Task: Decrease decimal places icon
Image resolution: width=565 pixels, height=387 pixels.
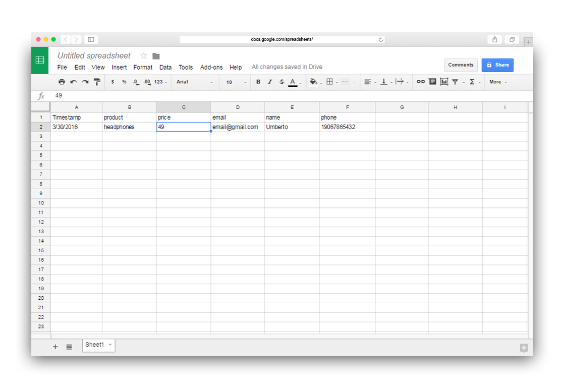Action: click(136, 82)
